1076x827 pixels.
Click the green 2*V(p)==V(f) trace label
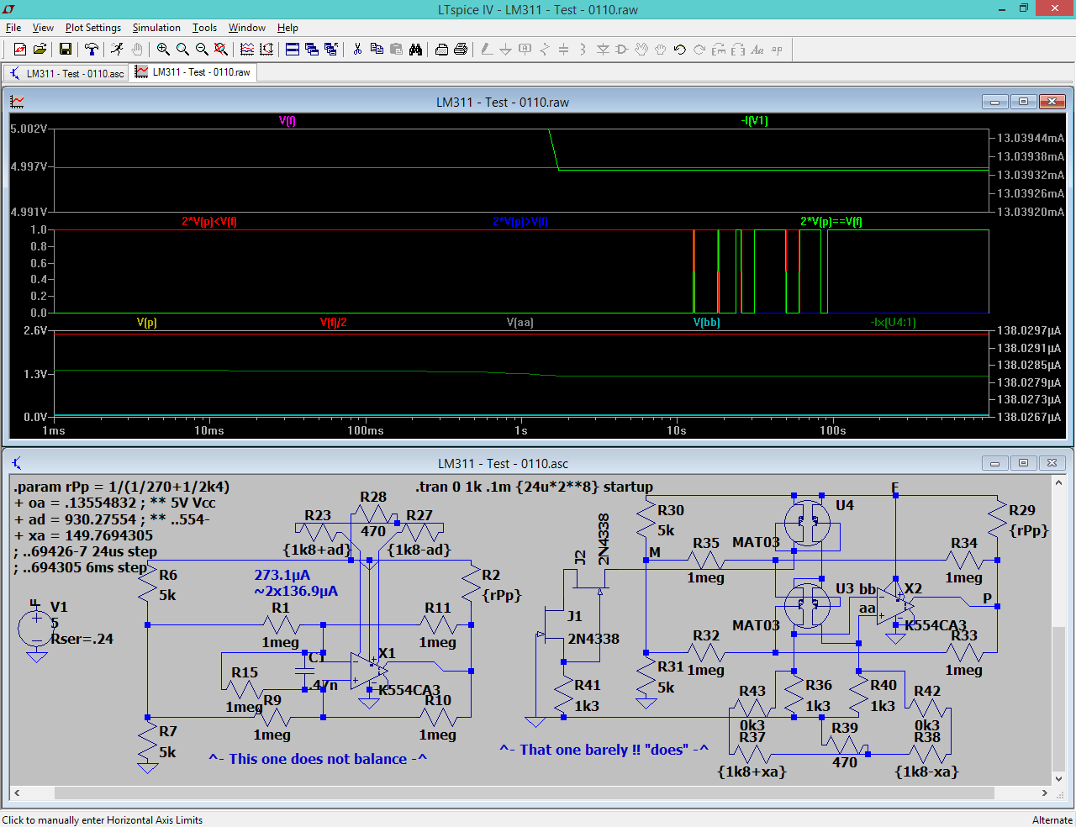(831, 222)
